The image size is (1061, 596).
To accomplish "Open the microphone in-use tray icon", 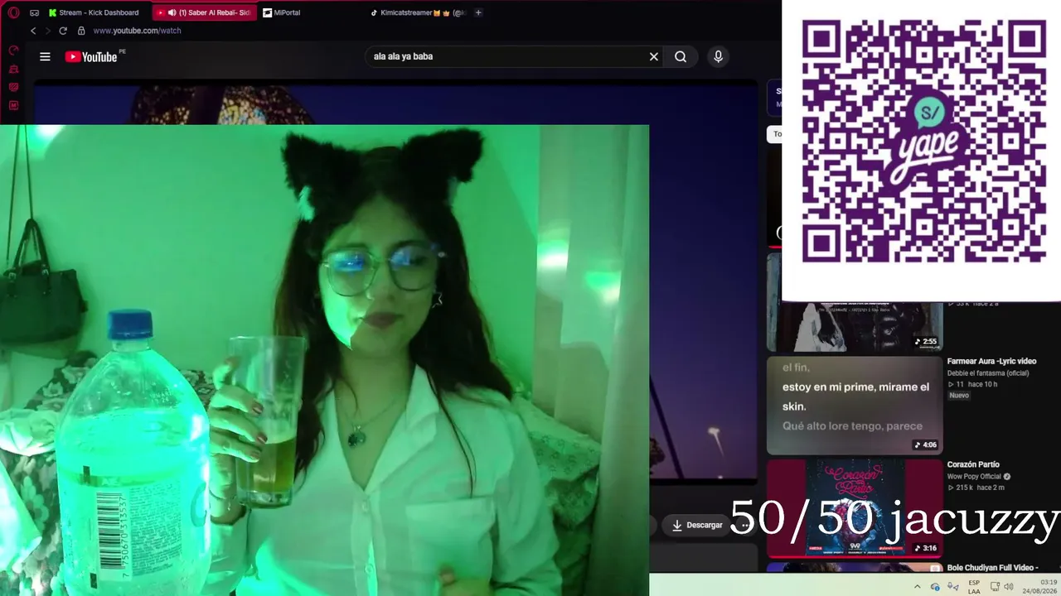I will (x=952, y=587).
